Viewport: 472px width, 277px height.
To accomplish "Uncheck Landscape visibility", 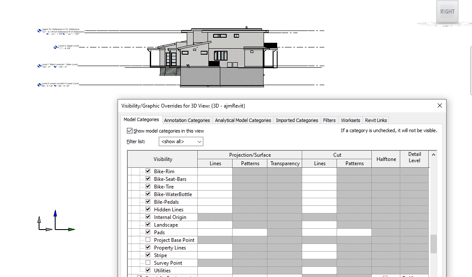I will coord(148,224).
